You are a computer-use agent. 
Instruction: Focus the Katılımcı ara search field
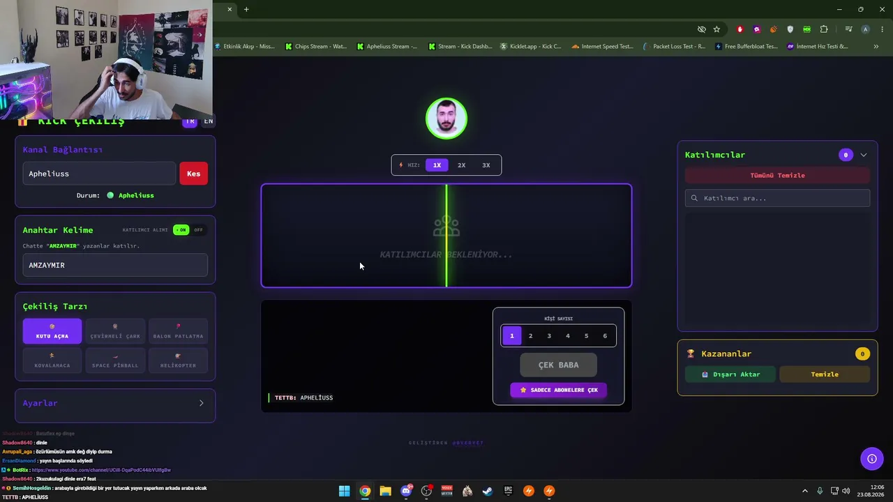(x=777, y=198)
